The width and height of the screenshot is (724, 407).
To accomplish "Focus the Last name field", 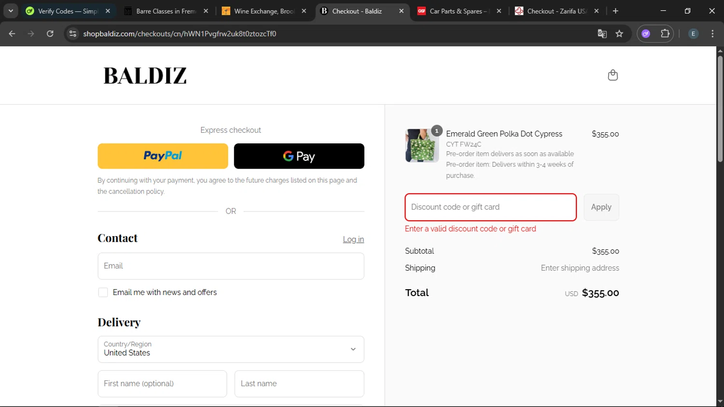I will click(x=299, y=384).
